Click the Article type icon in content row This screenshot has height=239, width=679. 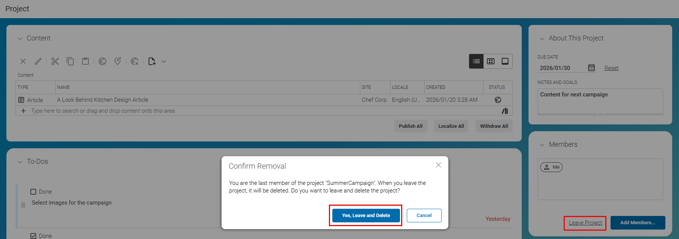(x=21, y=100)
